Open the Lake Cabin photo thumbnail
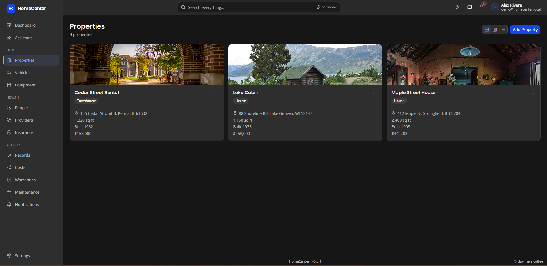This screenshot has width=547, height=266. [305, 64]
